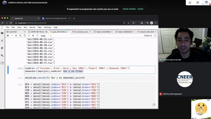Paste cell from clipboard icon
Viewport: 211px width, 119px height.
[24, 36]
